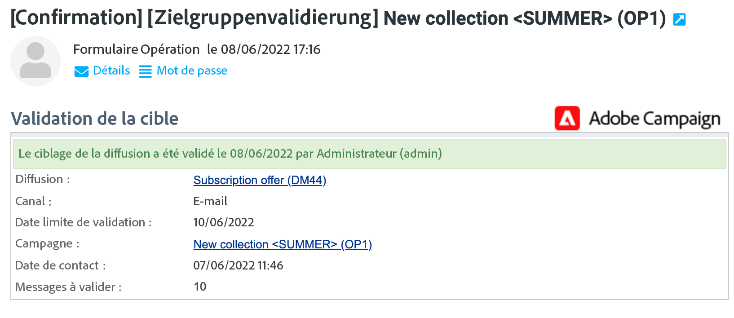Open Subscription offer (DM44) delivery link

pyautogui.click(x=260, y=180)
